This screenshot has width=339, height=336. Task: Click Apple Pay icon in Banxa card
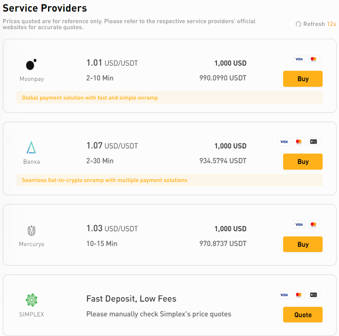313,142
